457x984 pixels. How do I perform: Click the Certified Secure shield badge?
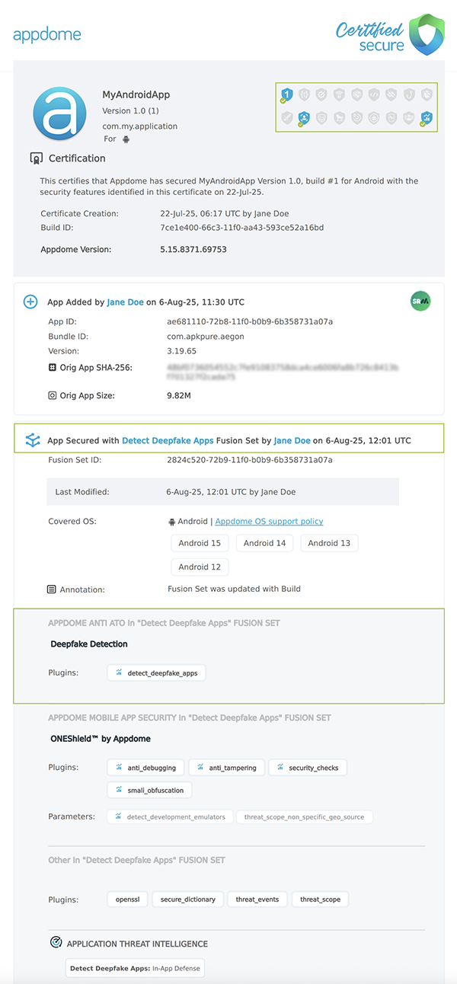(425, 35)
